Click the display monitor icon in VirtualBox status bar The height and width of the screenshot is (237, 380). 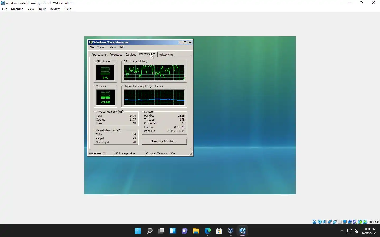345,222
